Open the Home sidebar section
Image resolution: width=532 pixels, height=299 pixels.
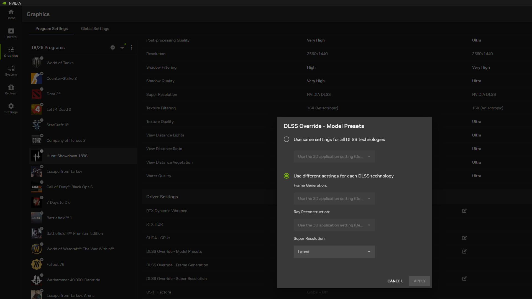11,14
